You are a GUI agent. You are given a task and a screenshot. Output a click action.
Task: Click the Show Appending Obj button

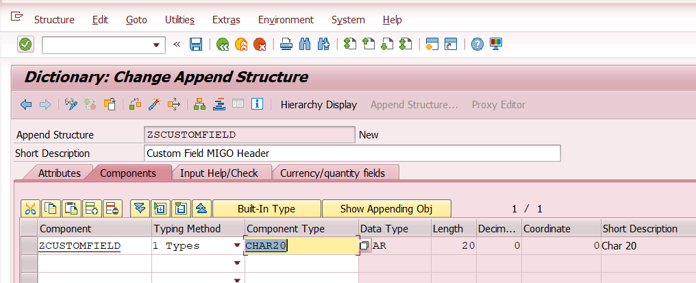point(386,208)
